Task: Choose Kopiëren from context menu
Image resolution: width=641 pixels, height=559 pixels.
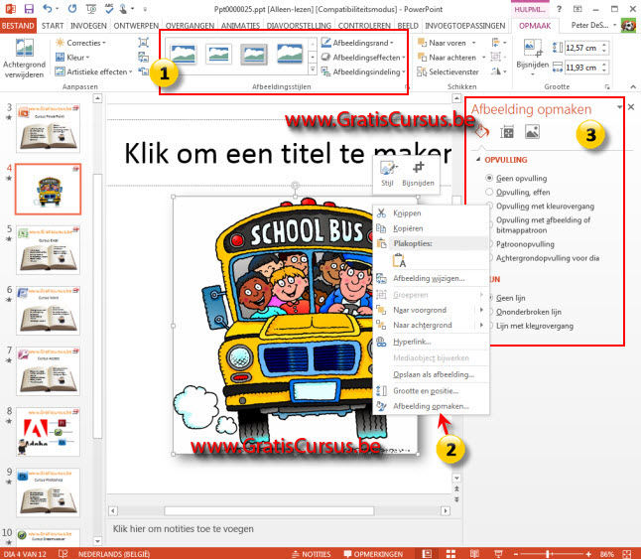Action: point(431,228)
